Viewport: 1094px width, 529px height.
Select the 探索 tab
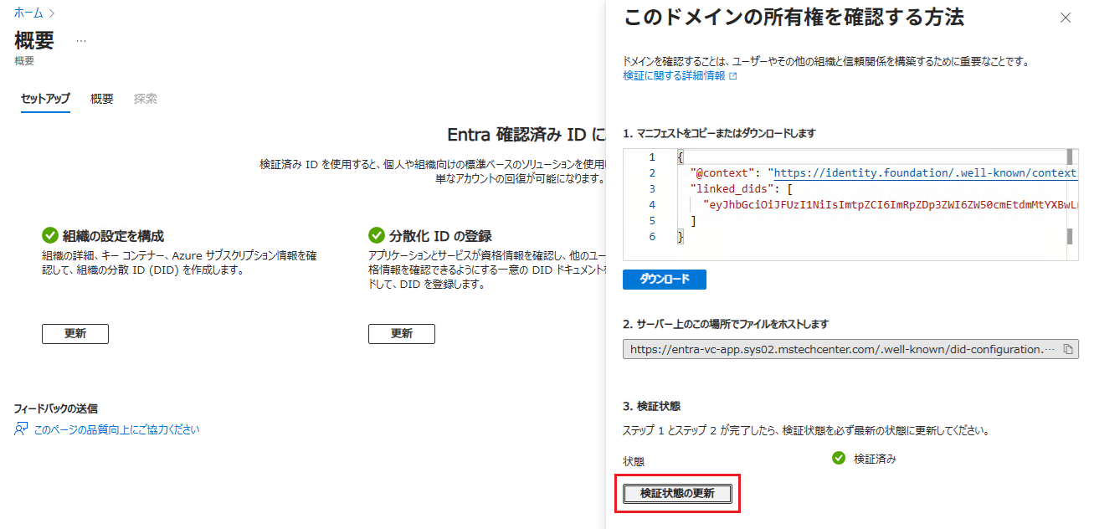coord(146,99)
